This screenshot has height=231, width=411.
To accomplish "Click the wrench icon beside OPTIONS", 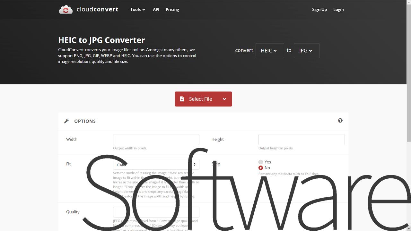I will coord(66,121).
